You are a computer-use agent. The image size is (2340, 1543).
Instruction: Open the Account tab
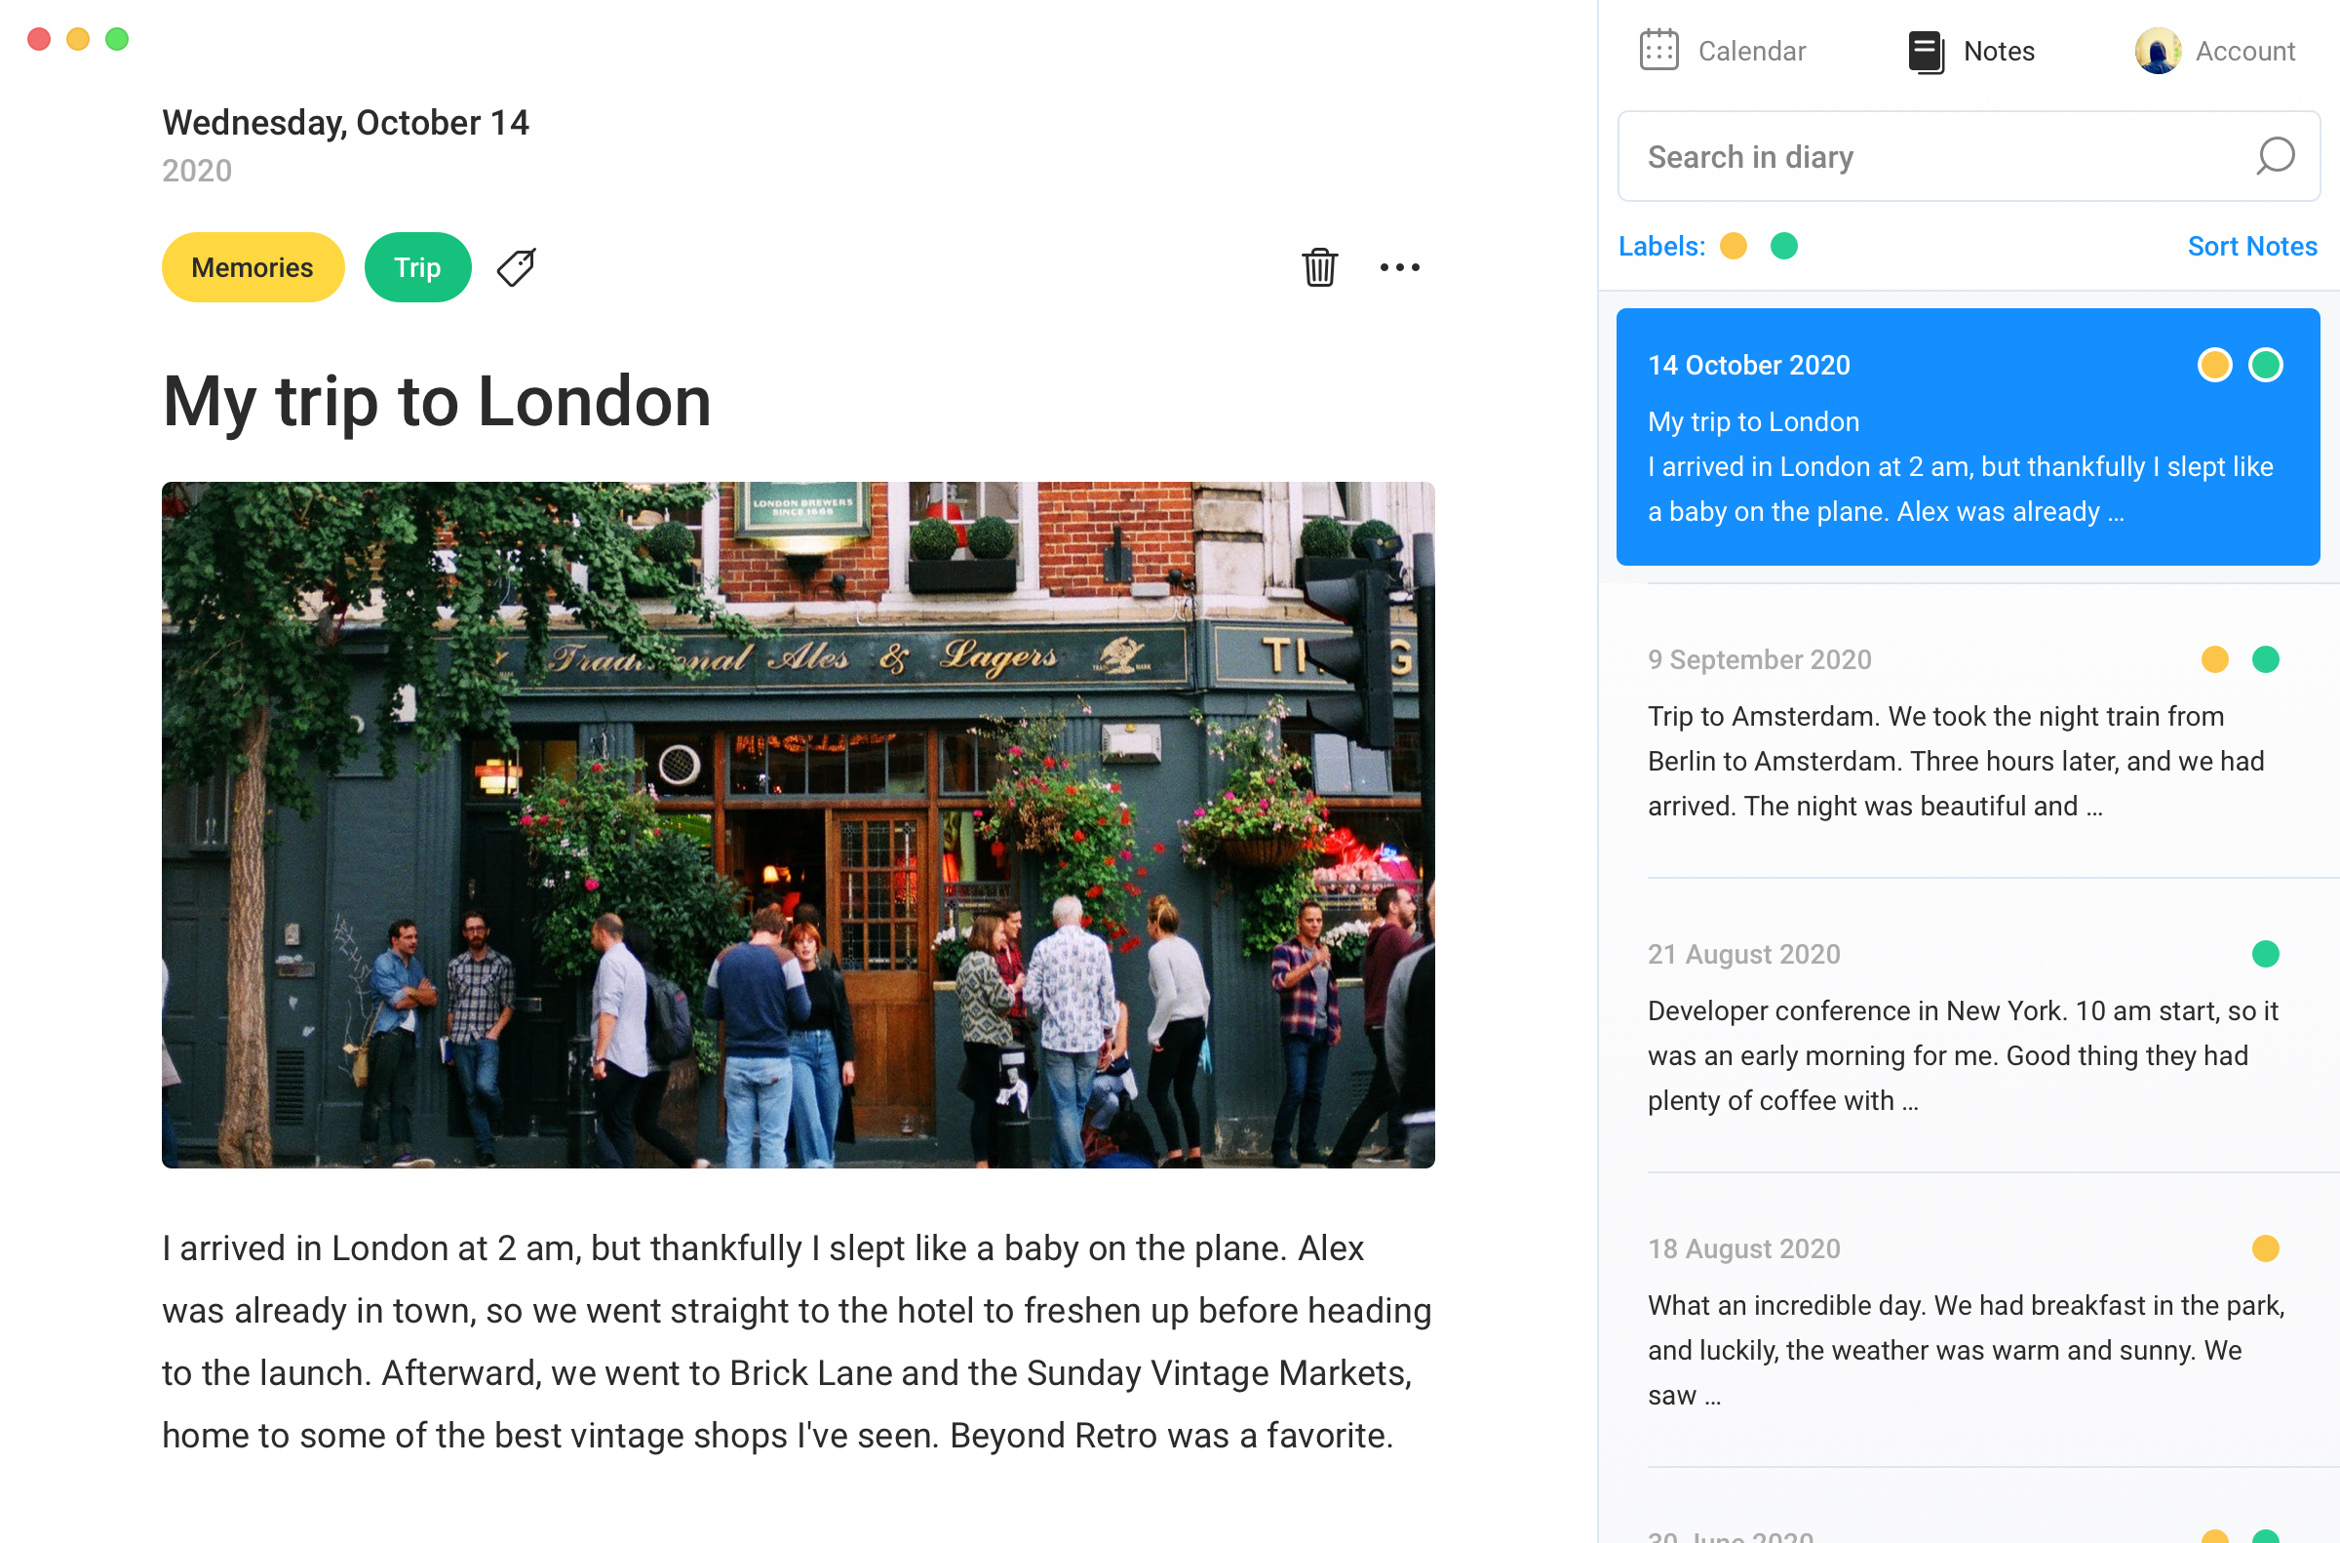click(x=2244, y=51)
